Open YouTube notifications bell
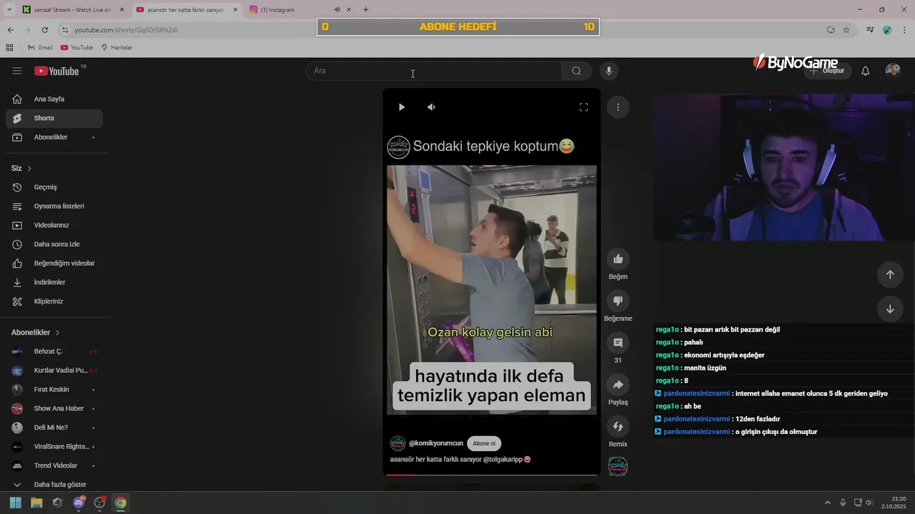Image resolution: width=915 pixels, height=514 pixels. pos(865,71)
